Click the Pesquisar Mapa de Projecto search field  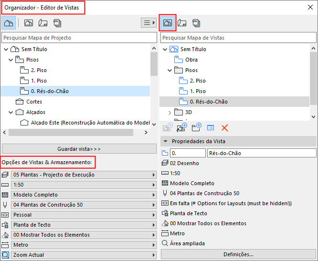pos(79,38)
